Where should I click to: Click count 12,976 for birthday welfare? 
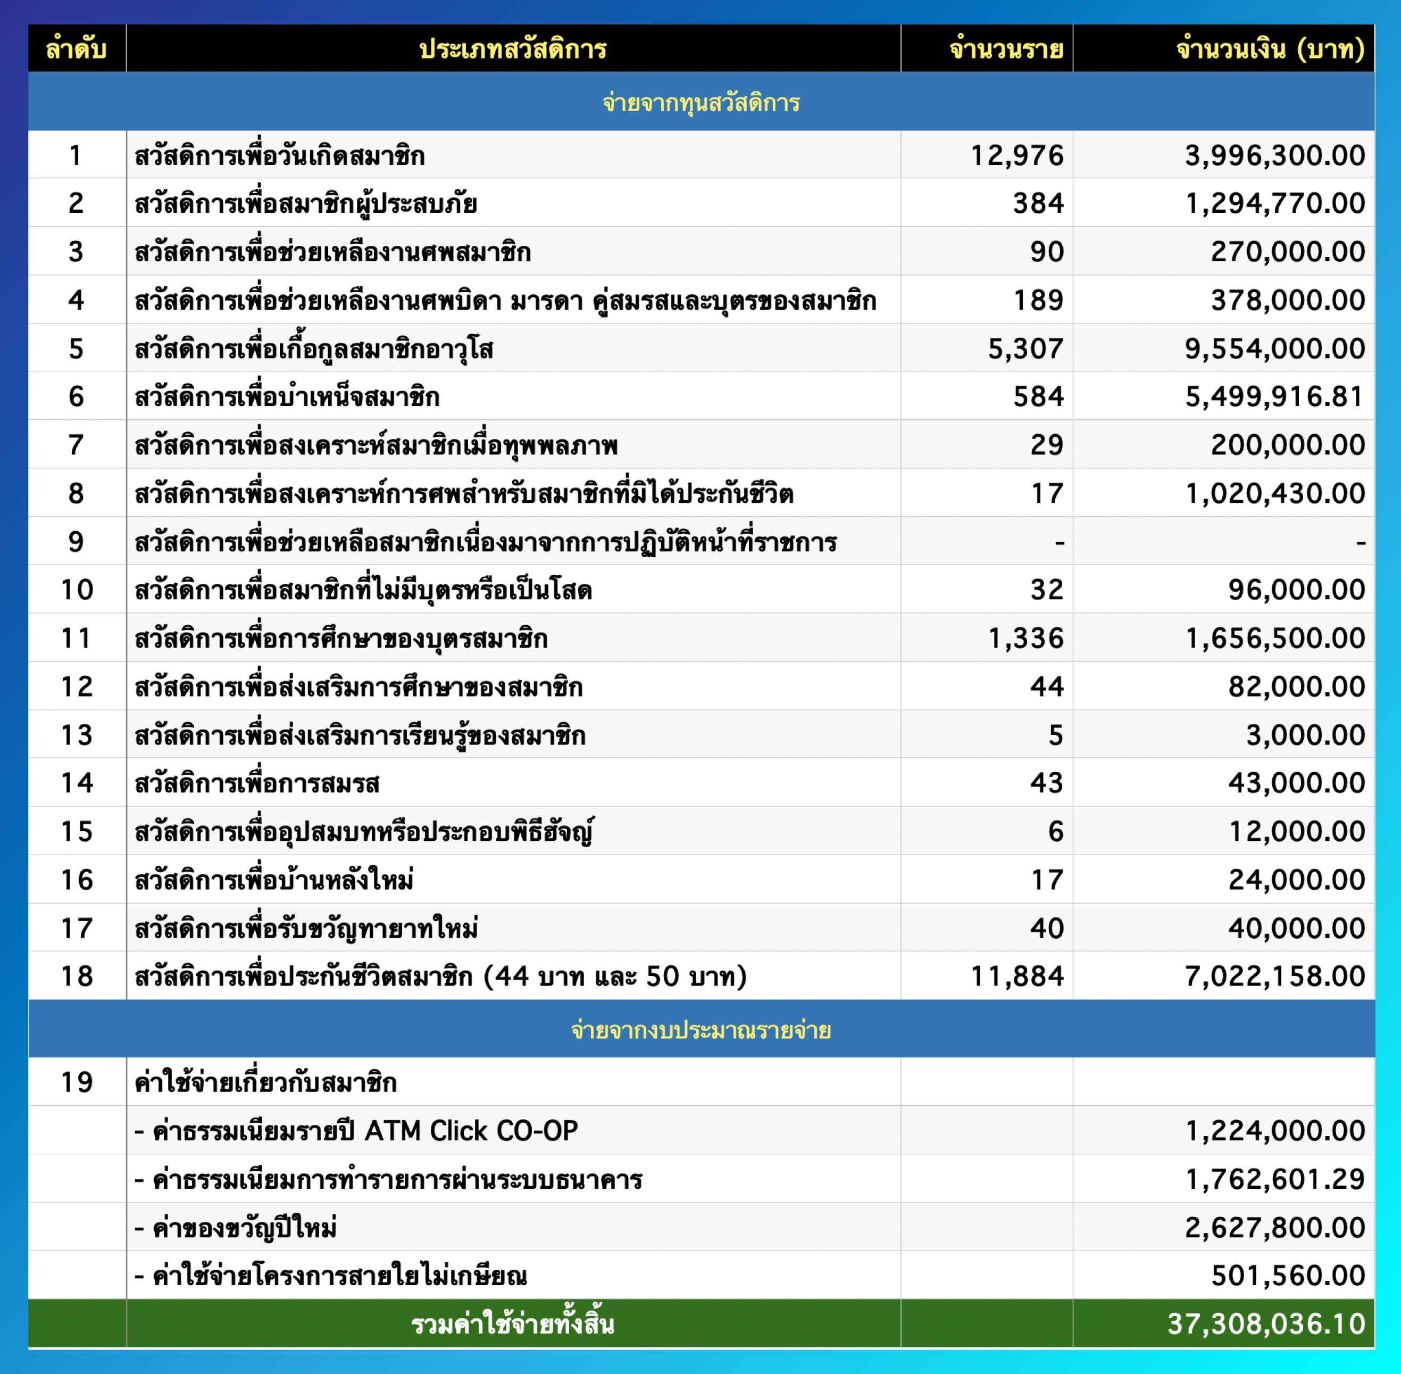(1016, 155)
